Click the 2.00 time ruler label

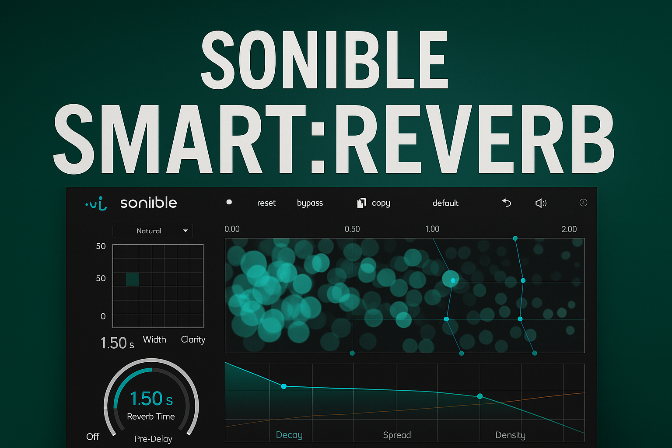click(569, 229)
